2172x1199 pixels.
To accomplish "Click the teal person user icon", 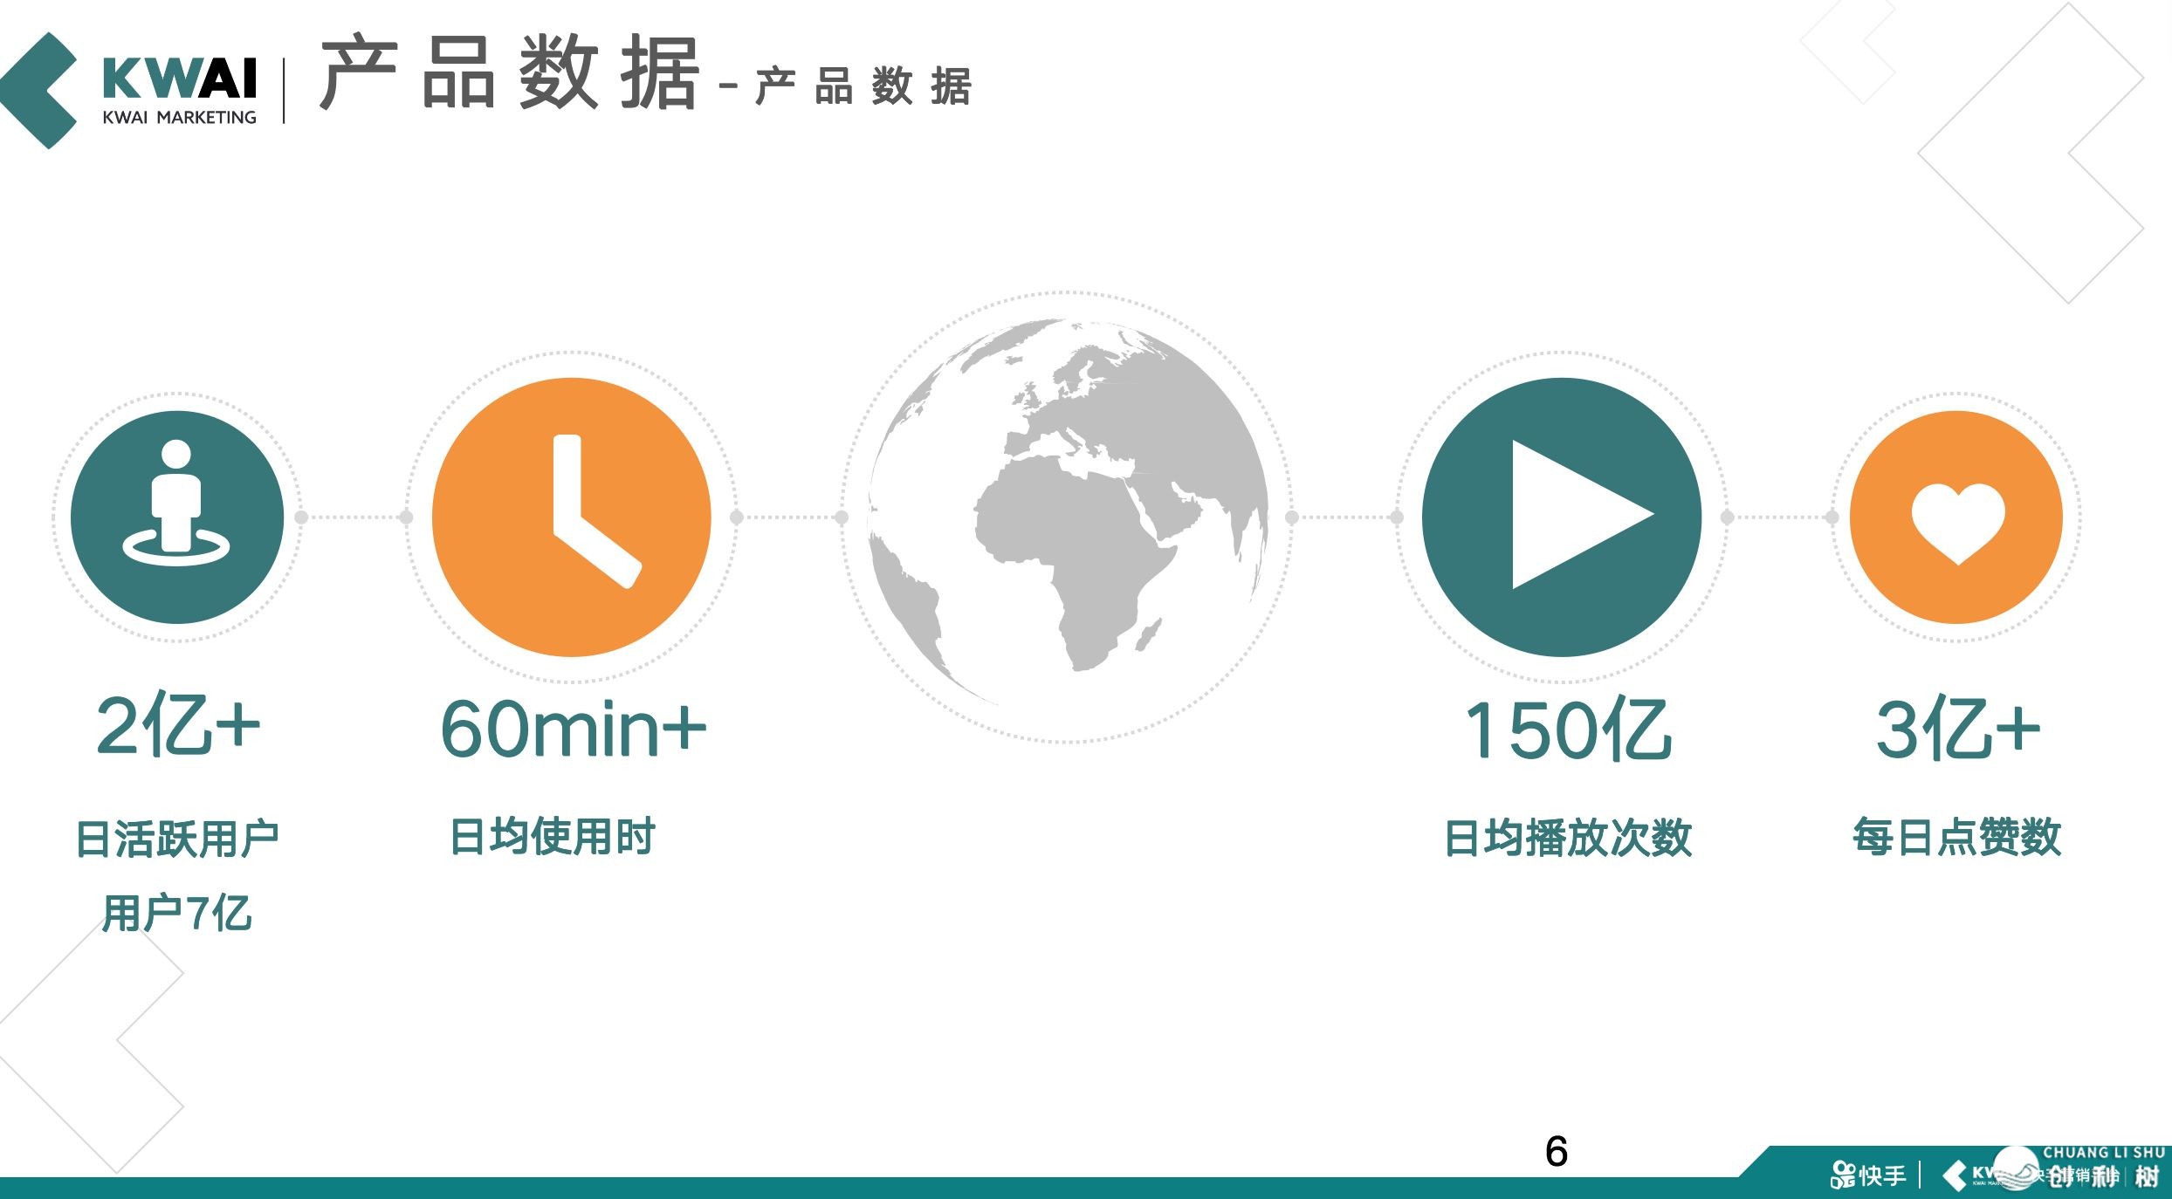I will 177,517.
